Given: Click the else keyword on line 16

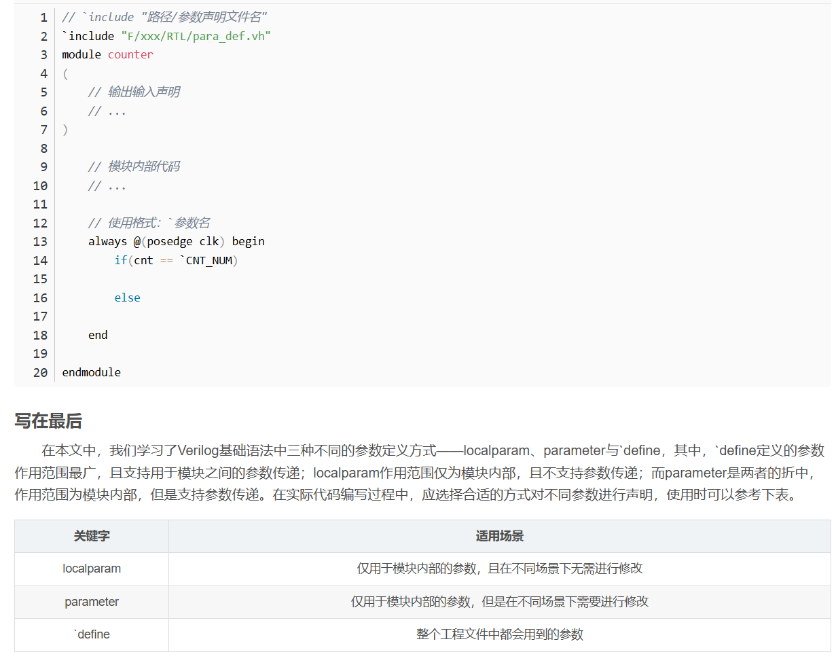Looking at the screenshot, I should click(x=127, y=297).
